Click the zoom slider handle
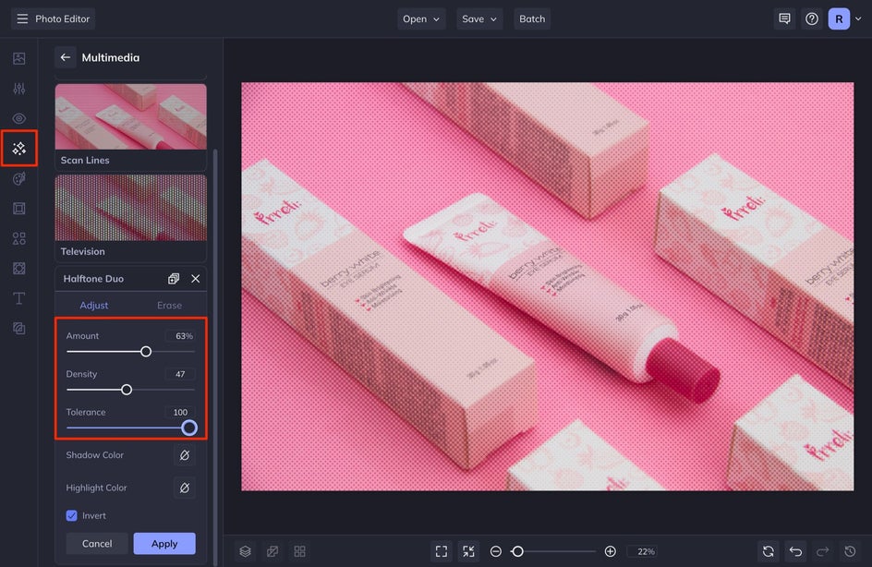Screen dimensions: 872x567 pos(517,551)
